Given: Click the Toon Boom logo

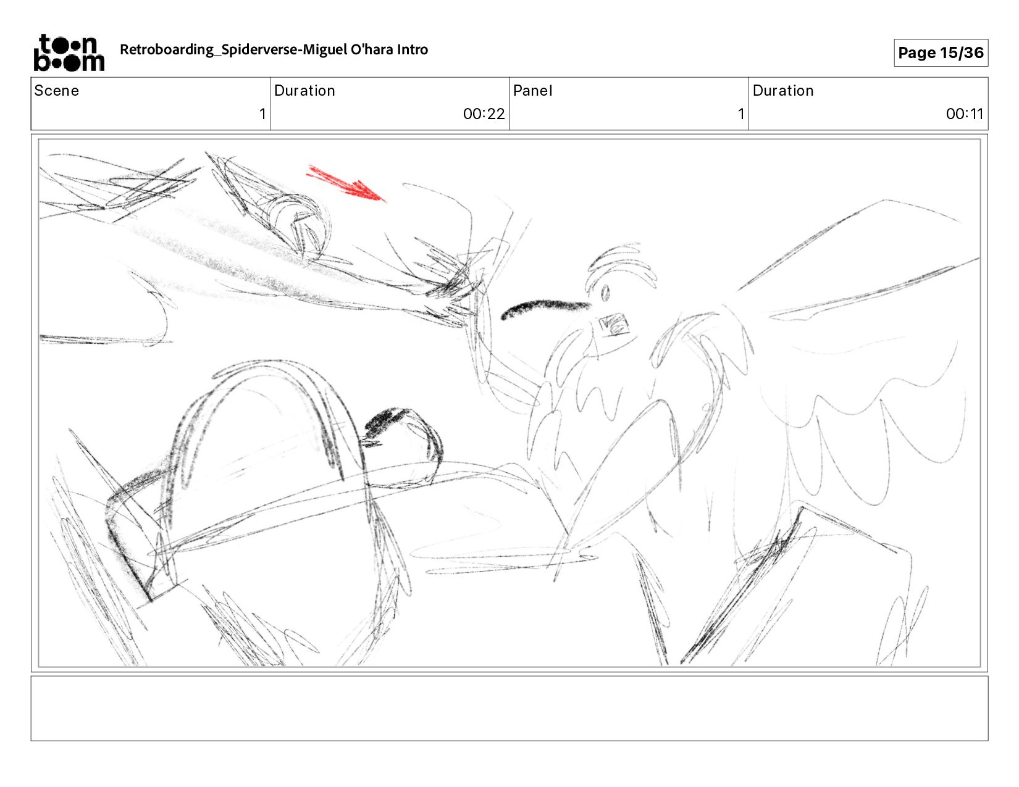Looking at the screenshot, I should tap(69, 53).
